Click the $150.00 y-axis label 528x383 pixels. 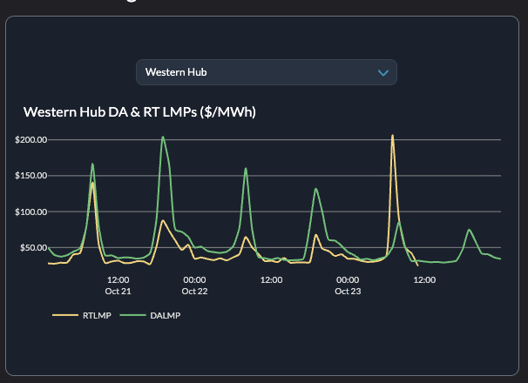click(x=31, y=175)
